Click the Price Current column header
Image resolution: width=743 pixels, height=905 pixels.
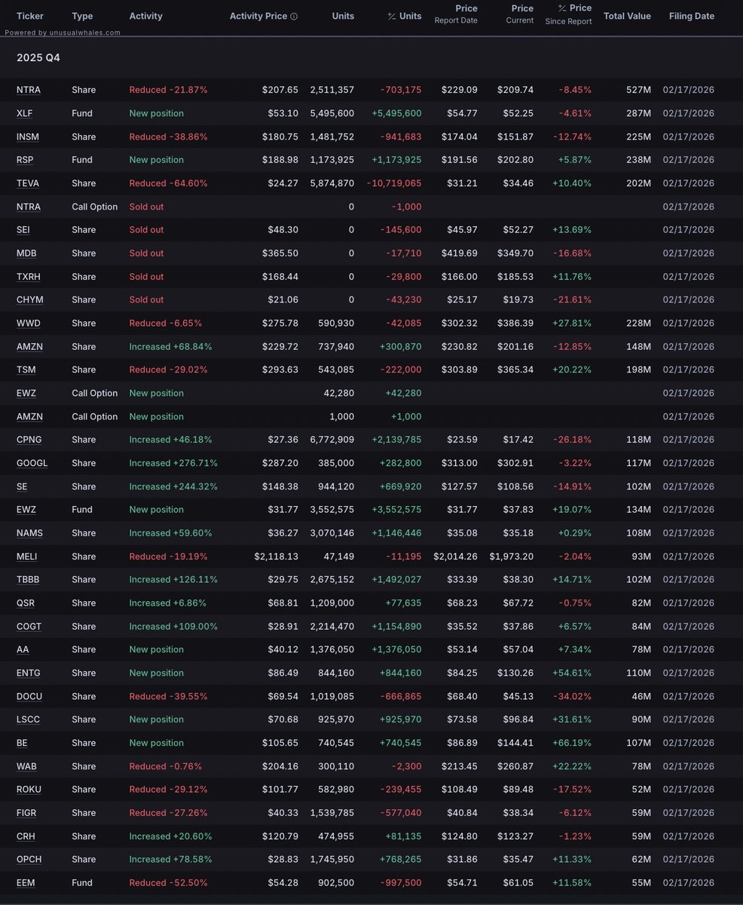[521, 14]
